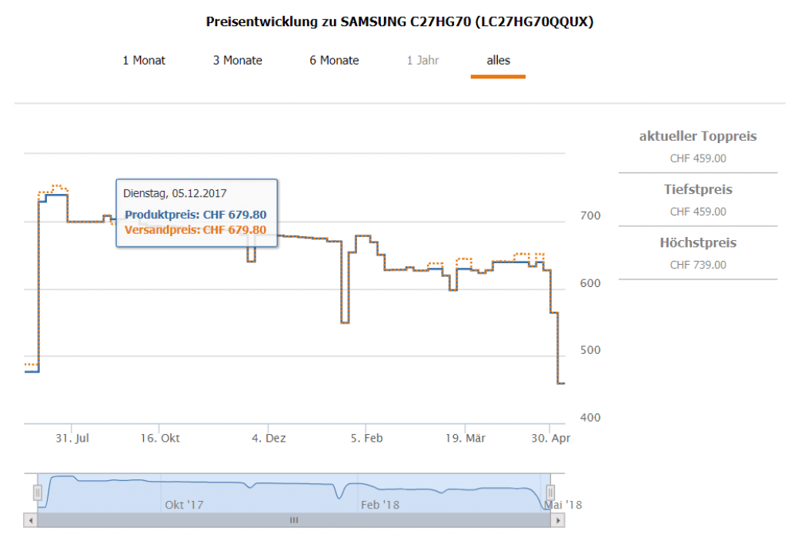
Task: Click the Produktpreis line in the tooltip
Action: point(195,215)
